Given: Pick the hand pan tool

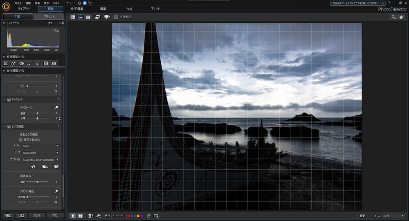Looking at the screenshot, I should [401, 17].
